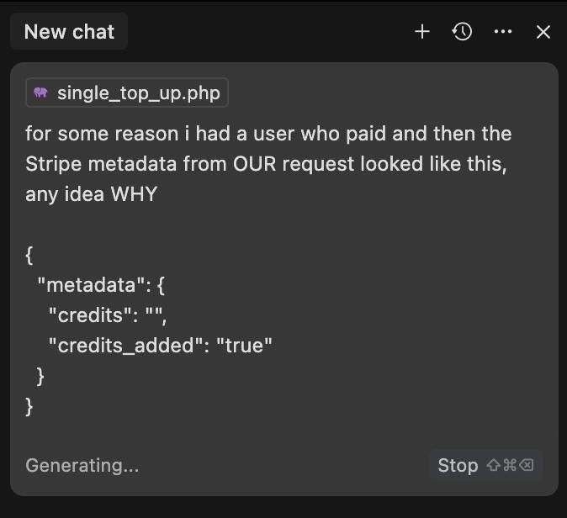Click the "credits": "" line
Image resolution: width=567 pixels, height=518 pixels.
click(x=113, y=315)
